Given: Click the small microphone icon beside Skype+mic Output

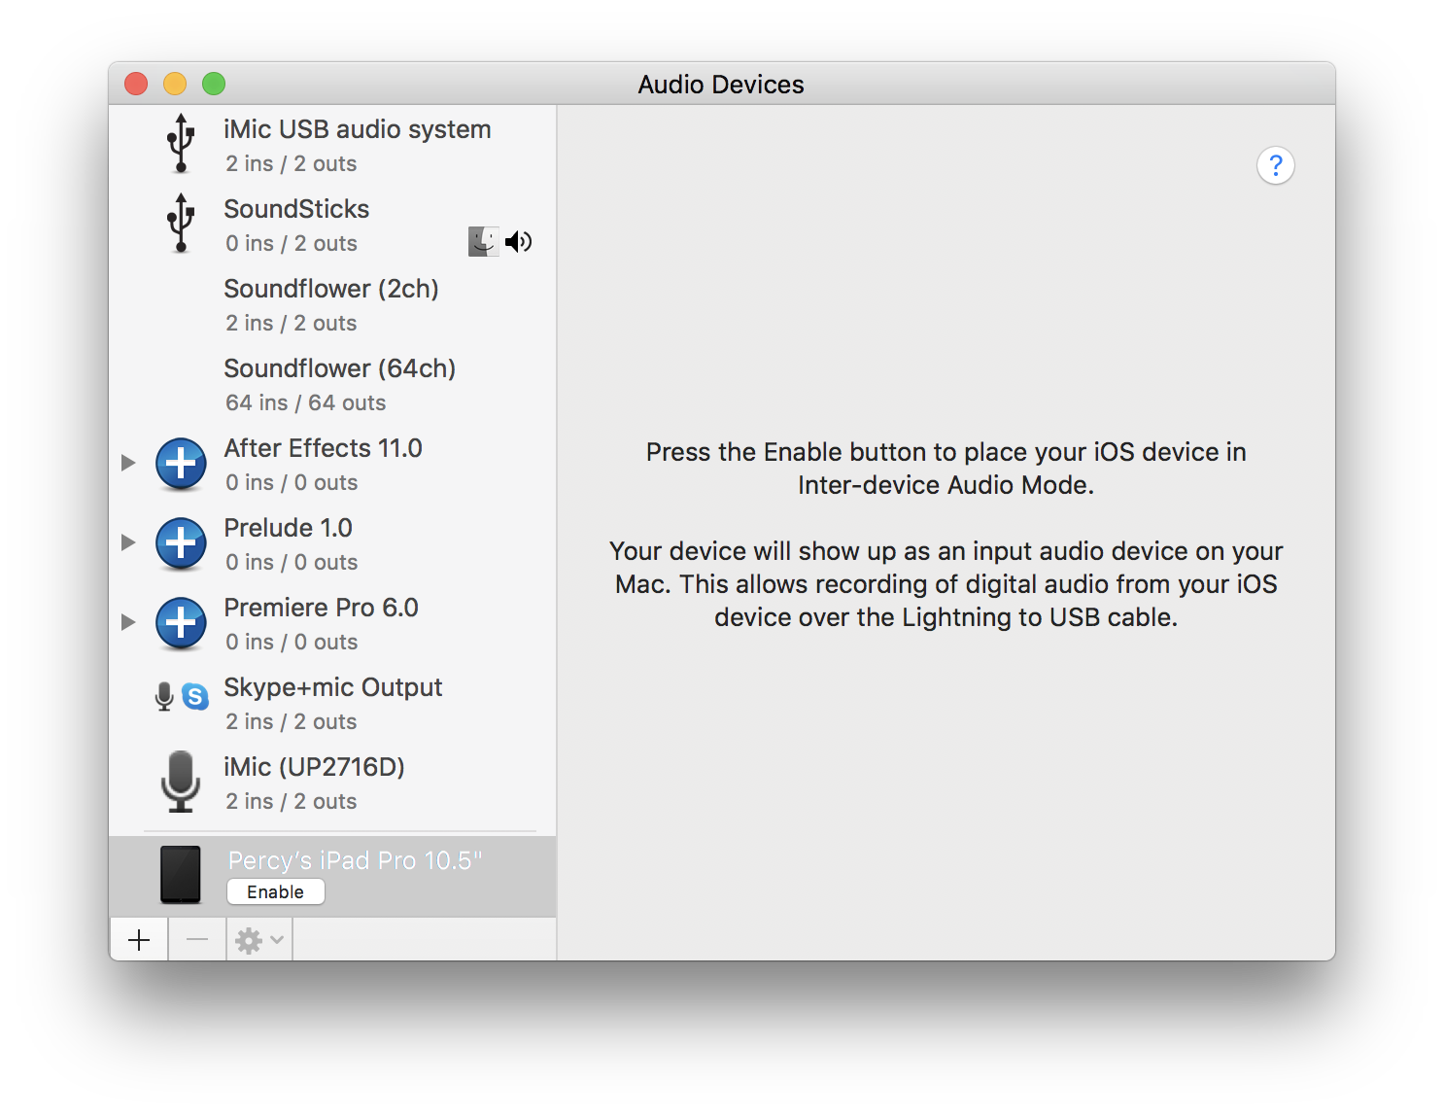Looking at the screenshot, I should click(164, 696).
